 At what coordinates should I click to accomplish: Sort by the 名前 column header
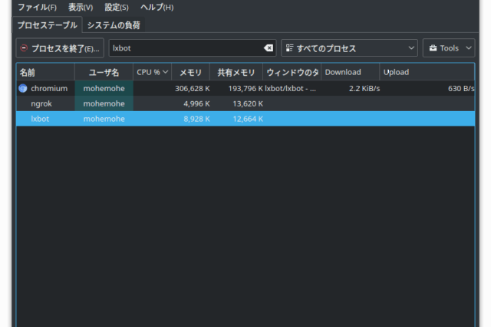[45, 72]
